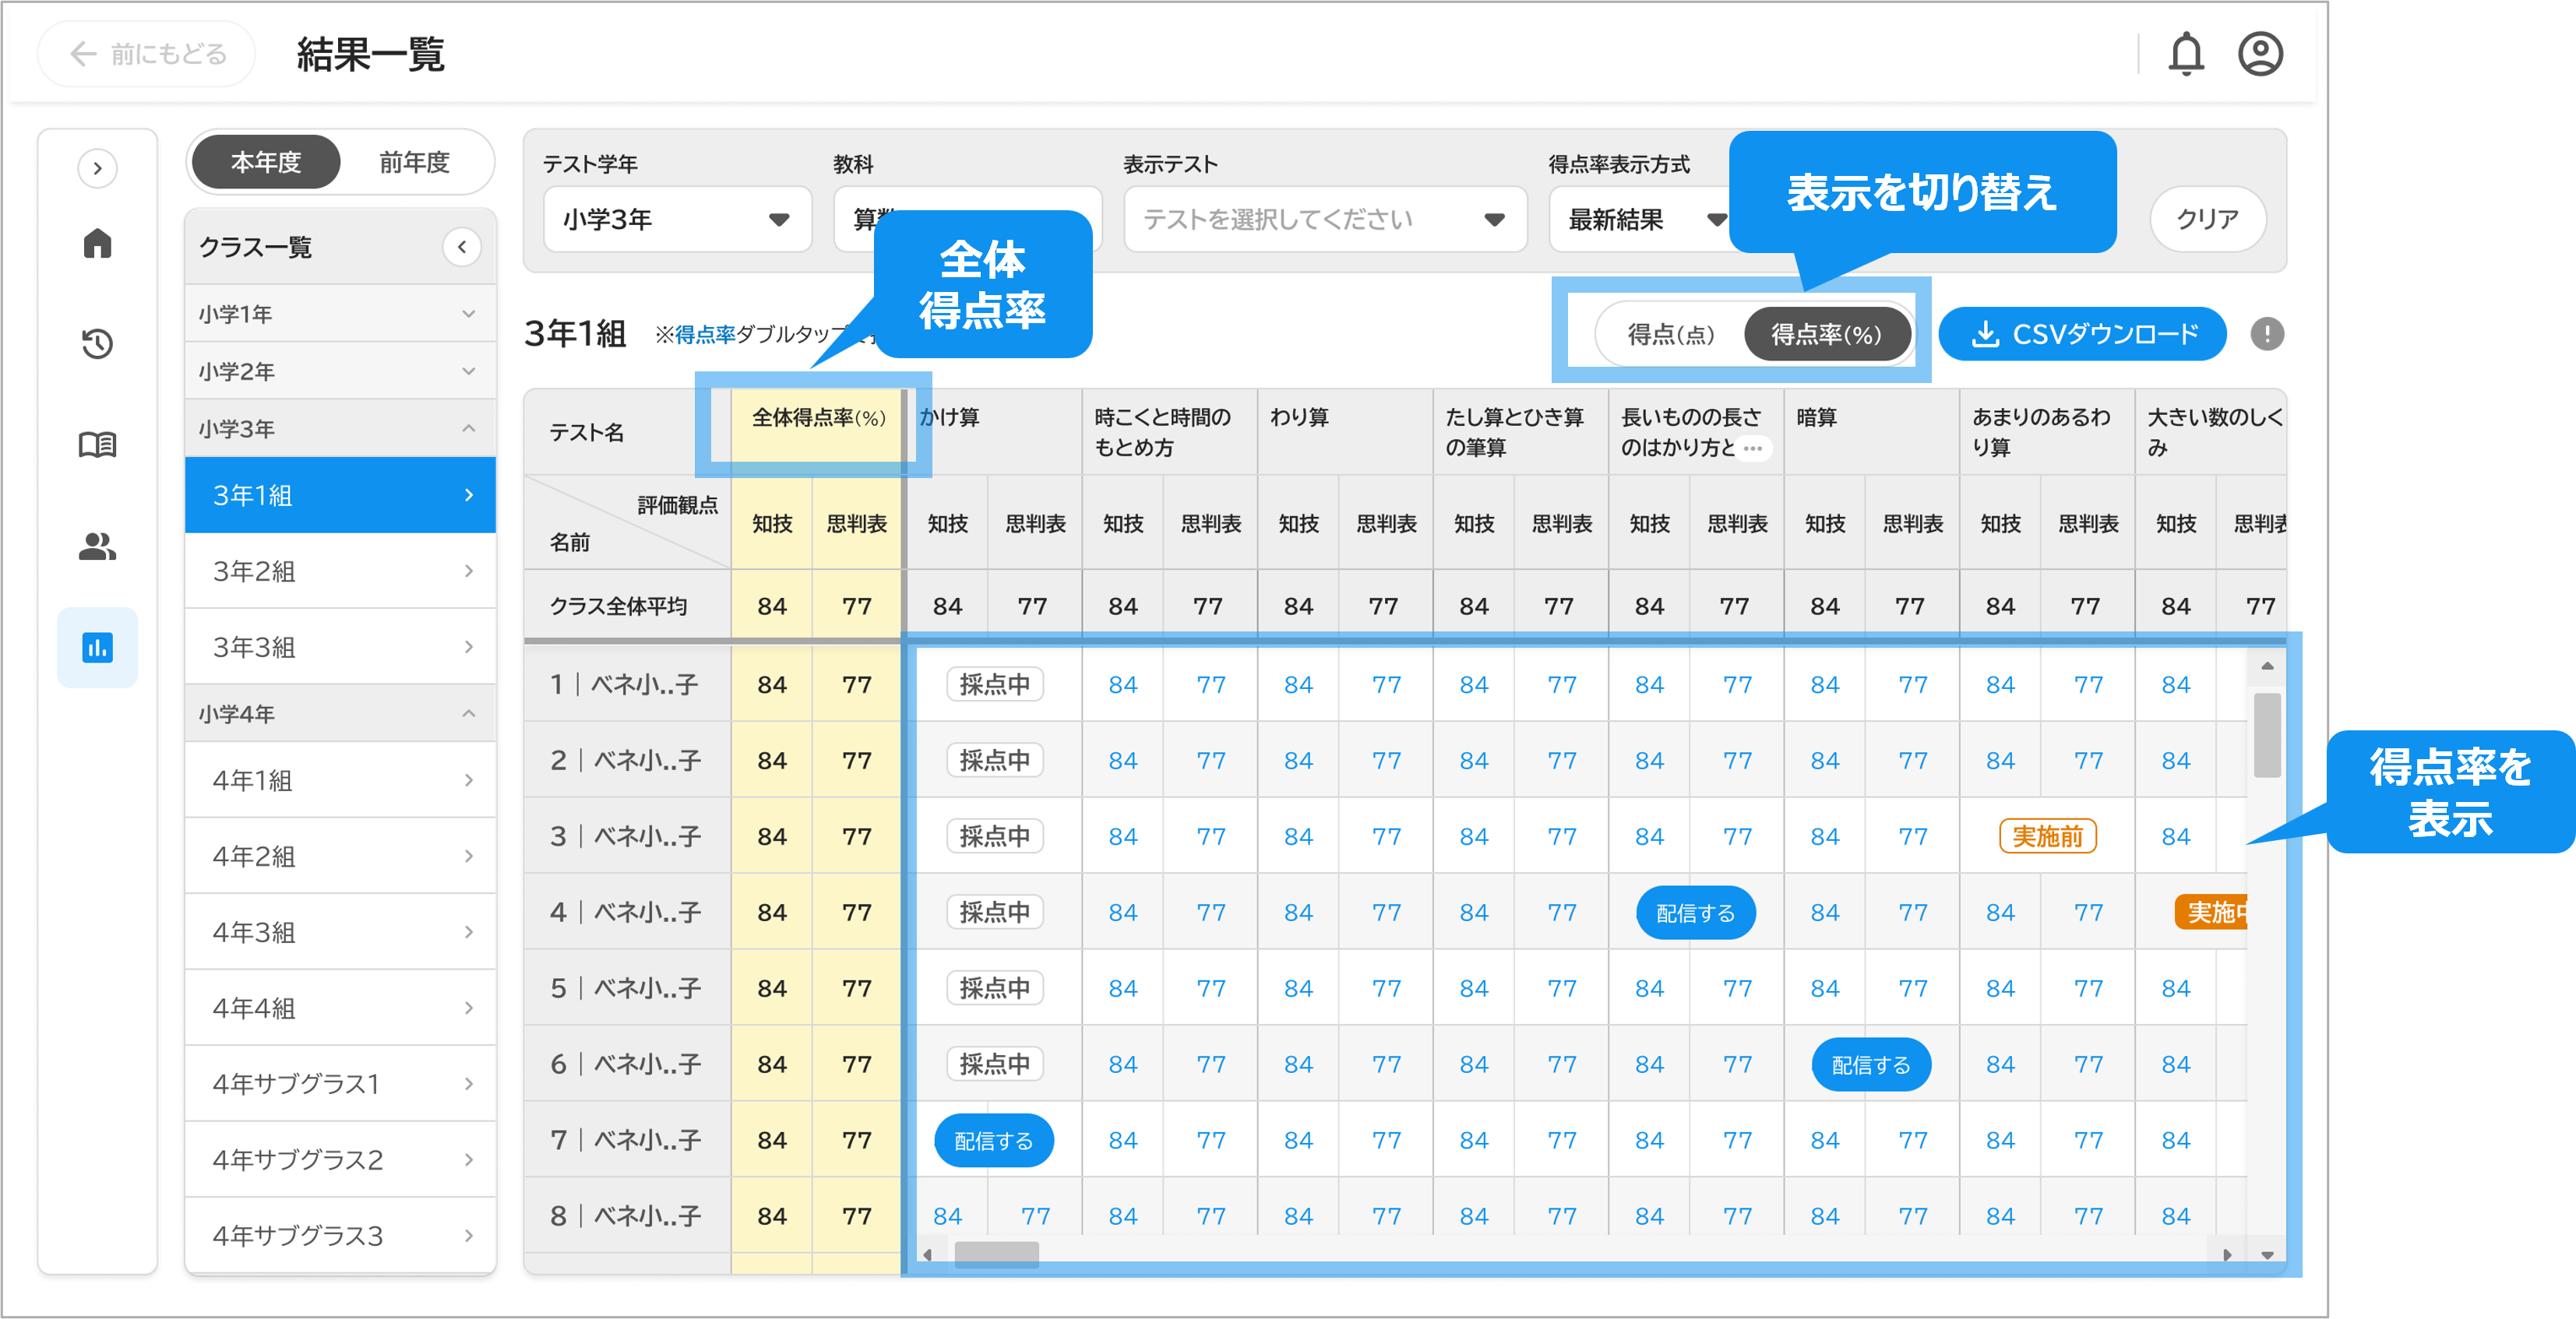This screenshot has height=1319, width=2576.
Task: Click the home icon in sidebar
Action: (97, 243)
